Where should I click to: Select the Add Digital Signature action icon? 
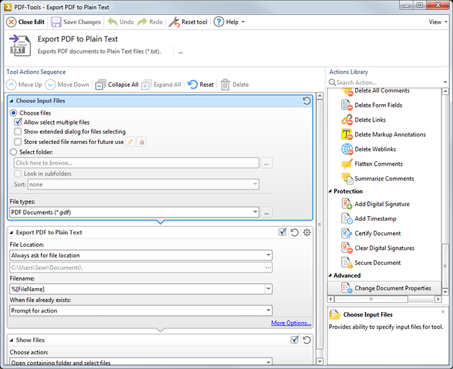(347, 204)
